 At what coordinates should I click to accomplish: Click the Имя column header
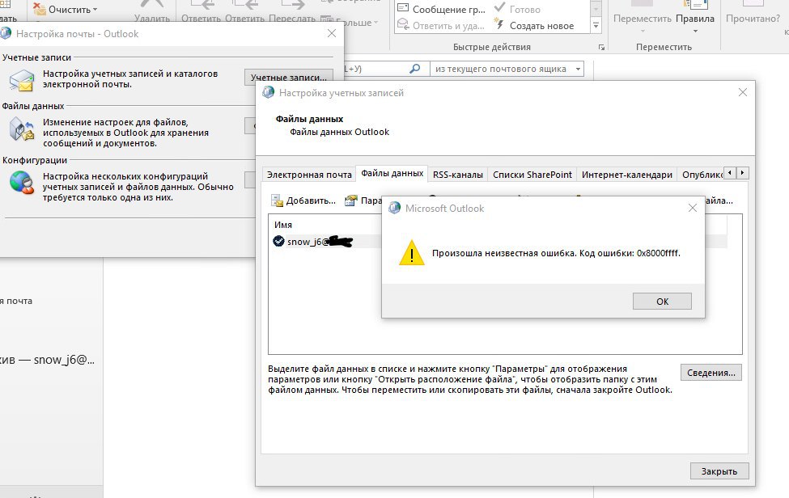282,225
